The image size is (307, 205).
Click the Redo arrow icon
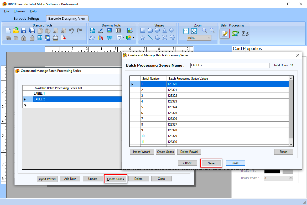[x=79, y=31]
